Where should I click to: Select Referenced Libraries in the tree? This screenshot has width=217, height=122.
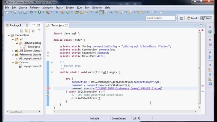pos(30,55)
